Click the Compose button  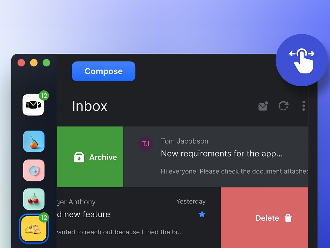[103, 71]
